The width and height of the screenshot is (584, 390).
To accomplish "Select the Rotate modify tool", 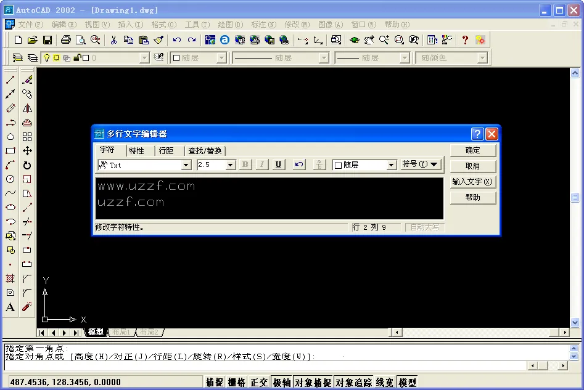I will [27, 165].
